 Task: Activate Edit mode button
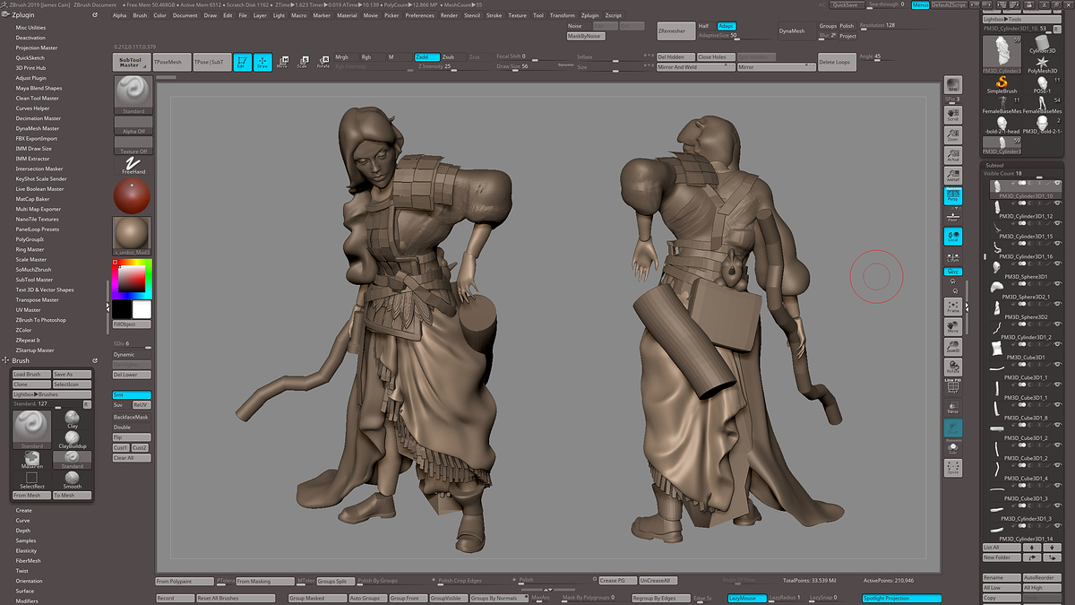242,62
